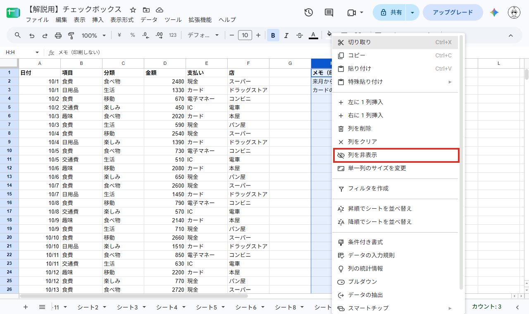
Task: Open the fill color picker
Action: click(x=329, y=35)
